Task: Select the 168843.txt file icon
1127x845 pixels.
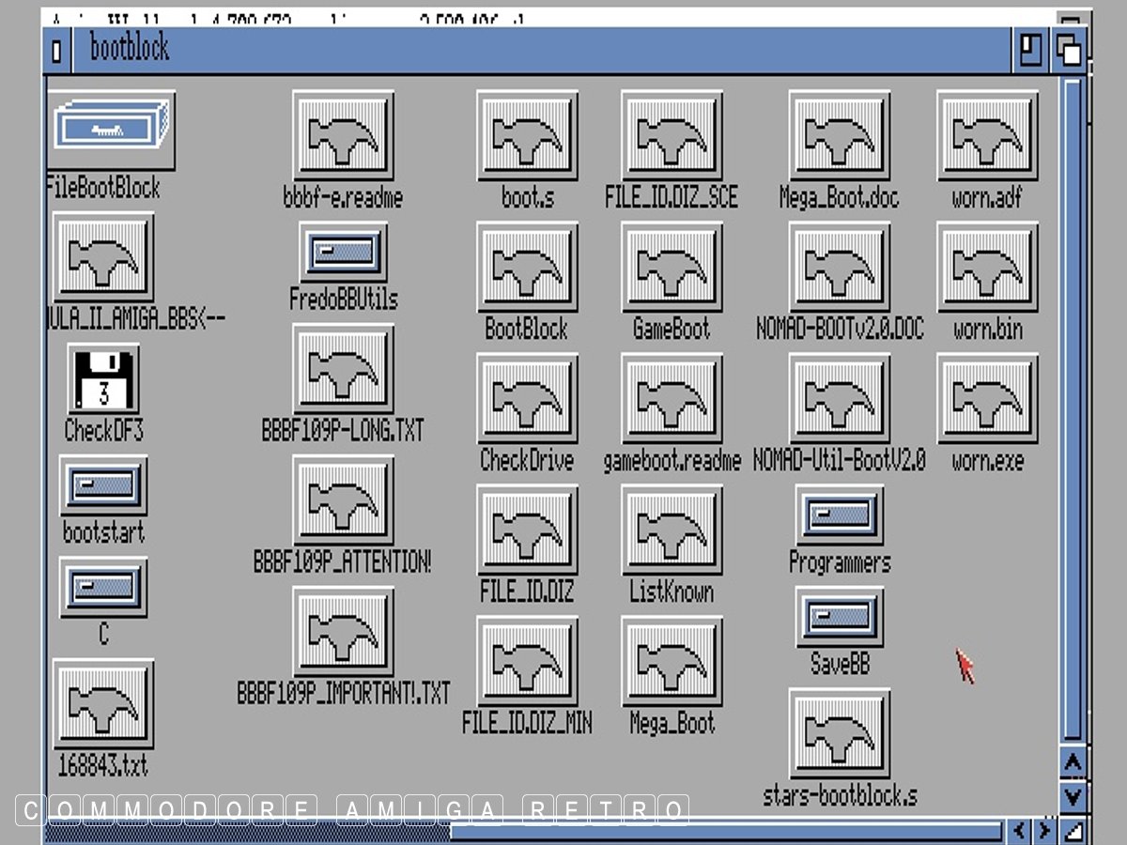Action: [x=102, y=704]
